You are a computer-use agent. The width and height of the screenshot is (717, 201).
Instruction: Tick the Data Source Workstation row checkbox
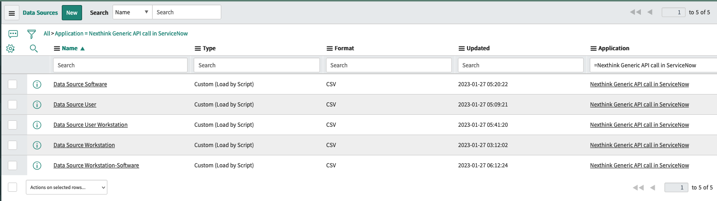[12, 145]
